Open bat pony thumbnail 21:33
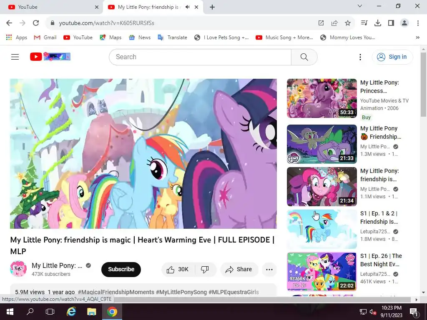Screen dimensions: 427x320 (x=322, y=144)
